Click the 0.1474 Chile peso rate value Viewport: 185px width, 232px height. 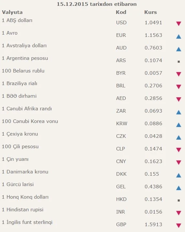pos(153,149)
